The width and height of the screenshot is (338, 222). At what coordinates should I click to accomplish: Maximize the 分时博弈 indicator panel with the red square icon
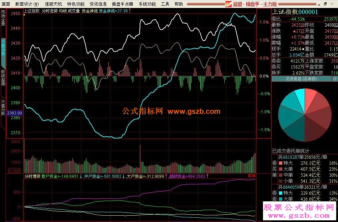coord(250,176)
